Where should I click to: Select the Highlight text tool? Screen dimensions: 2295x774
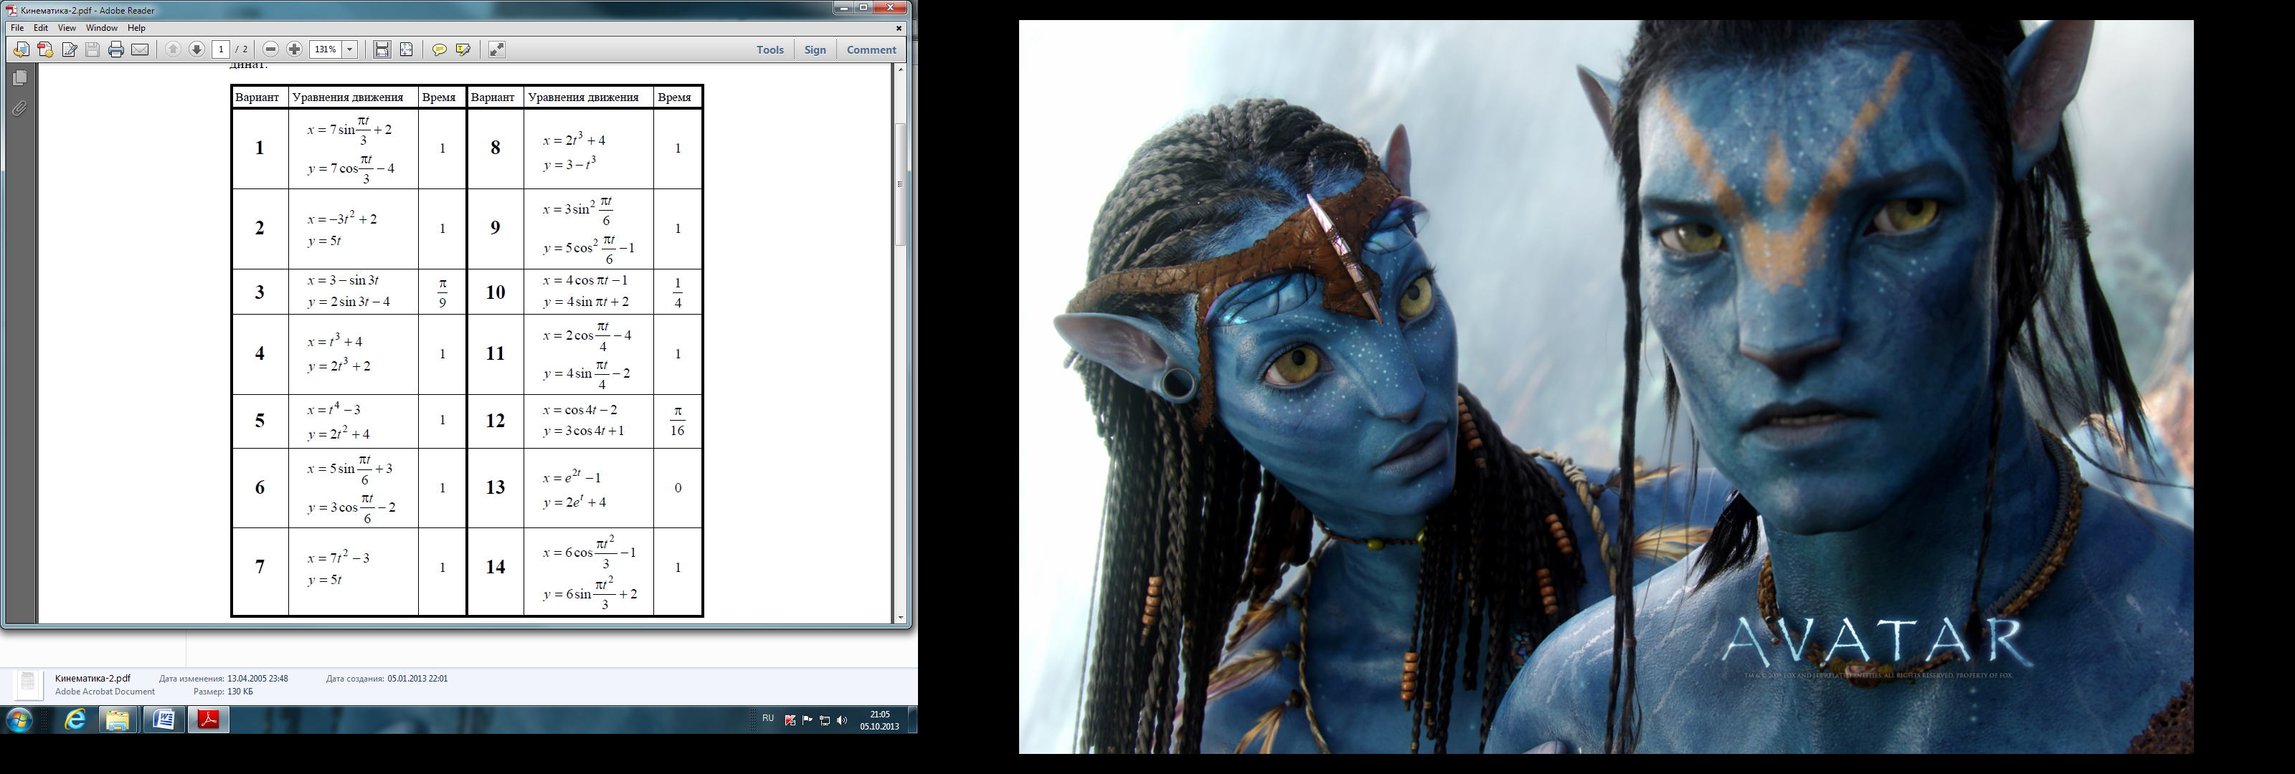point(463,50)
